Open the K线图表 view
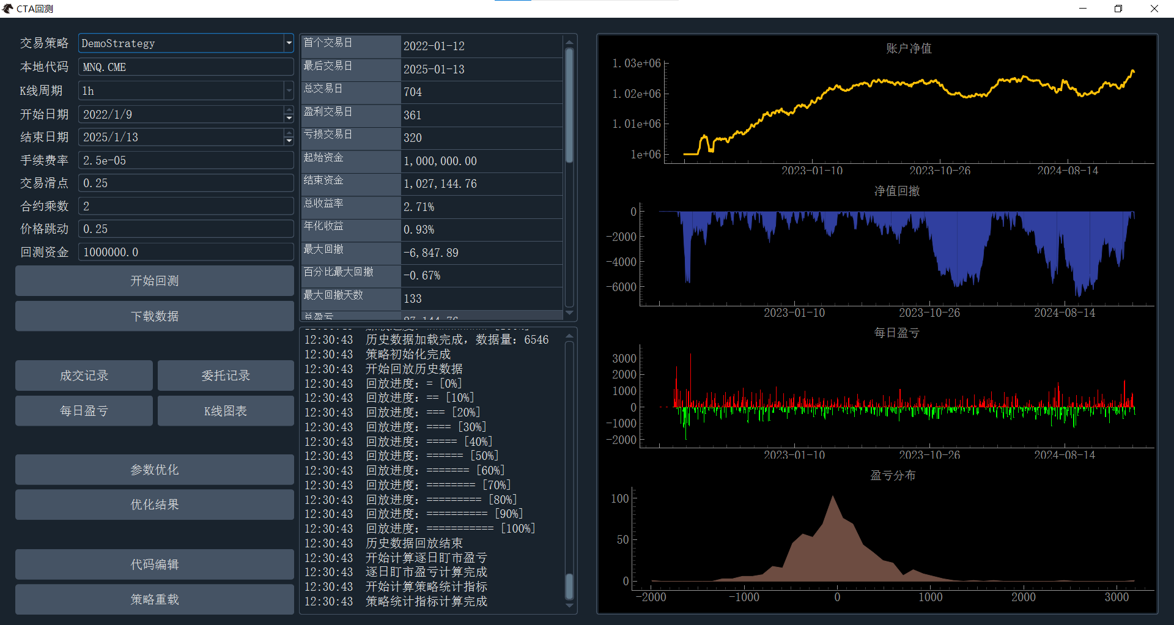Image resolution: width=1174 pixels, height=625 pixels. pyautogui.click(x=226, y=411)
